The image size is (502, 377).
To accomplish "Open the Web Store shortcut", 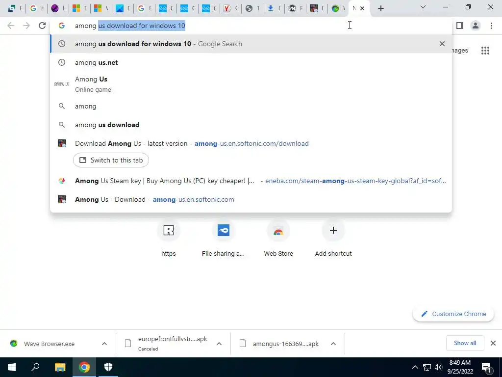I will click(x=278, y=239).
